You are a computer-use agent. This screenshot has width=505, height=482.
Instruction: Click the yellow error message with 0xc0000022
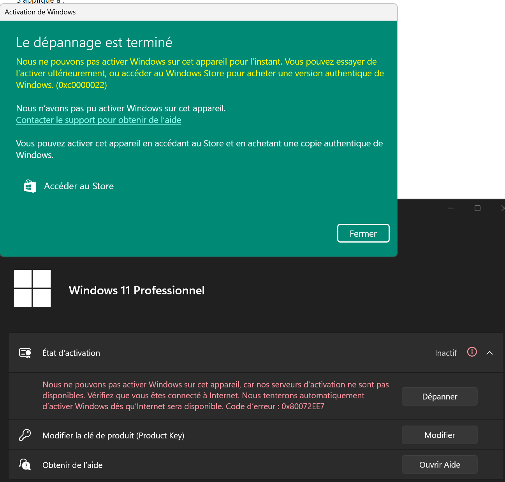click(200, 73)
